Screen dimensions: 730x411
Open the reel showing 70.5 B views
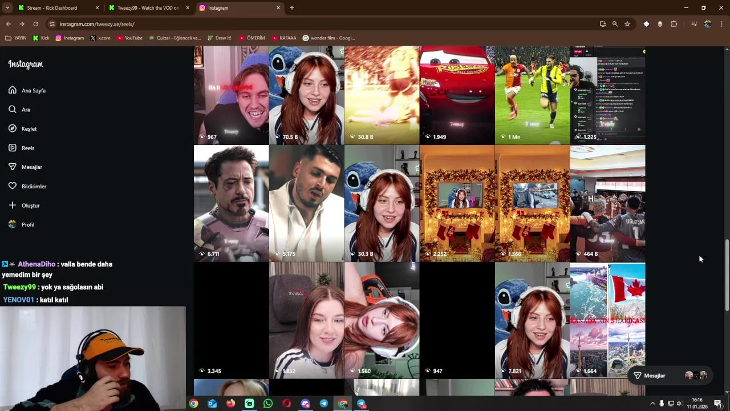306,95
